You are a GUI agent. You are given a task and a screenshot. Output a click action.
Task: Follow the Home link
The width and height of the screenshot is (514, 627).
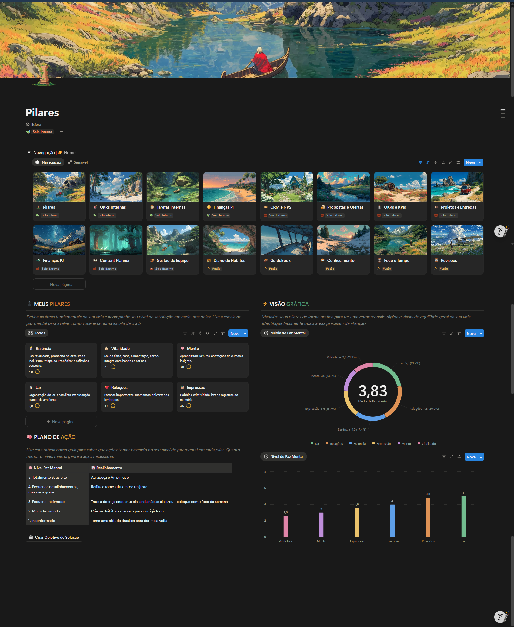pos(69,153)
